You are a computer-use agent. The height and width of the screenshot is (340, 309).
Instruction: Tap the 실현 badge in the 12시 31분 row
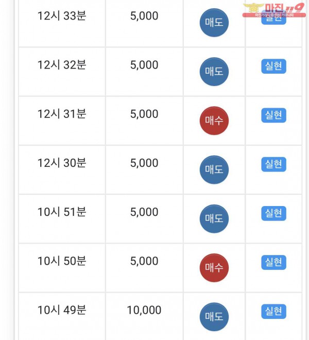tap(273, 115)
